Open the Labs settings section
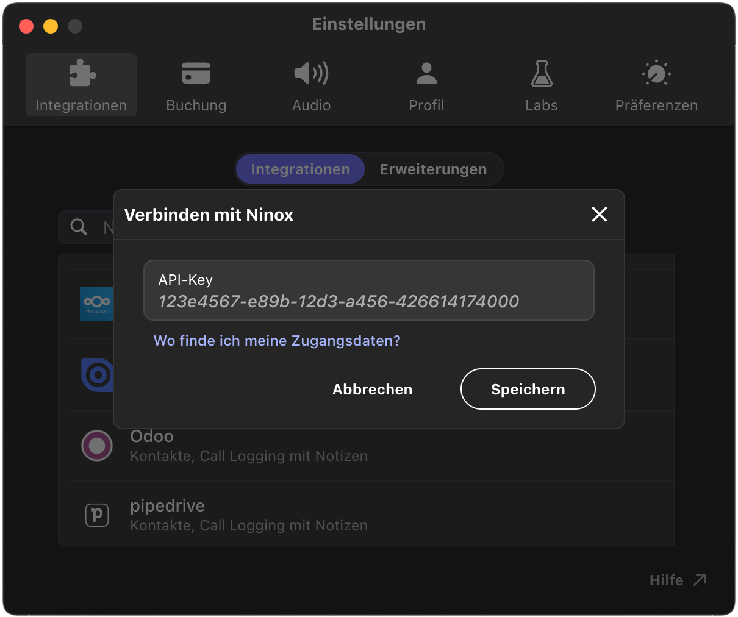 [542, 84]
